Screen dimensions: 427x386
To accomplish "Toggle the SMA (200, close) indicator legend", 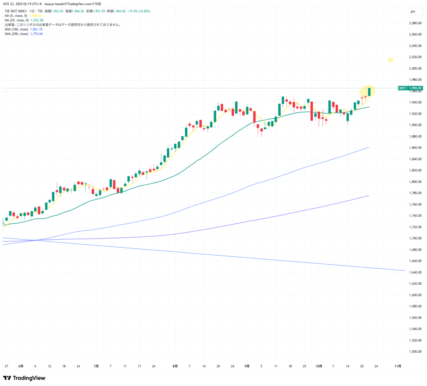I will pos(17,34).
